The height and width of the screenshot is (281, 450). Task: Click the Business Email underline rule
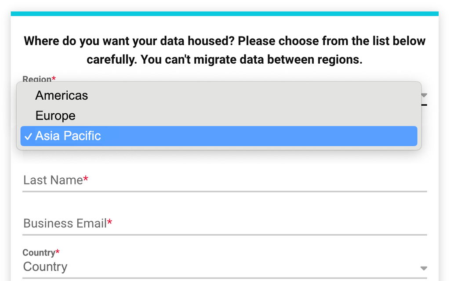(225, 234)
